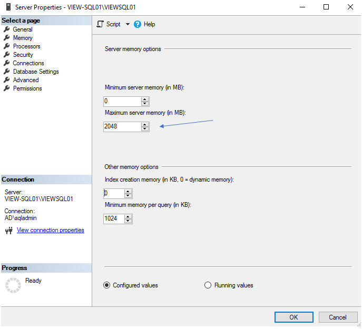Image resolution: width=362 pixels, height=329 pixels.
Task: Open the Script dropdown arrow
Action: 128,24
